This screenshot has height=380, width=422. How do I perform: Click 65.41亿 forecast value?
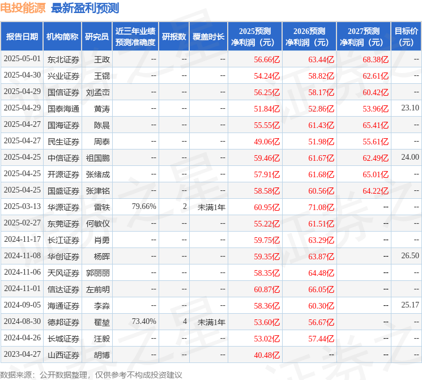pos(376,125)
